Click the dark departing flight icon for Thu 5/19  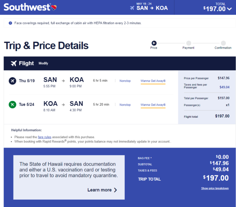(12, 81)
